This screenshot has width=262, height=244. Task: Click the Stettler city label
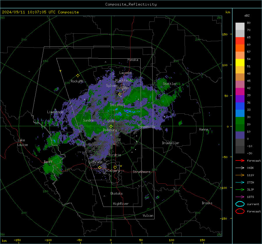(x=170, y=84)
